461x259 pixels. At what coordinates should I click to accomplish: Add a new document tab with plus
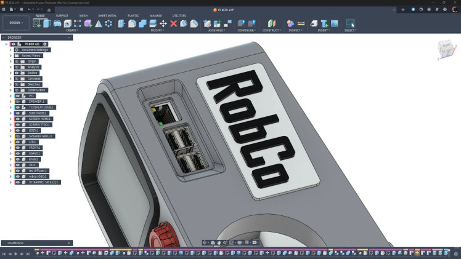(403, 10)
